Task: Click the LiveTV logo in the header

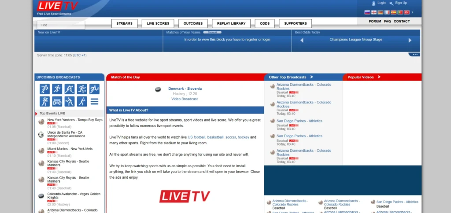Action: tap(58, 6)
